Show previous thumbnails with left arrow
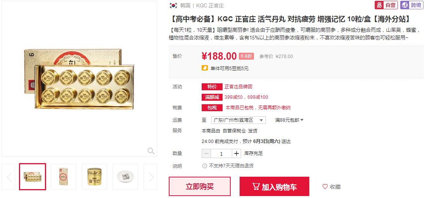The image size is (425, 198). click(9, 177)
